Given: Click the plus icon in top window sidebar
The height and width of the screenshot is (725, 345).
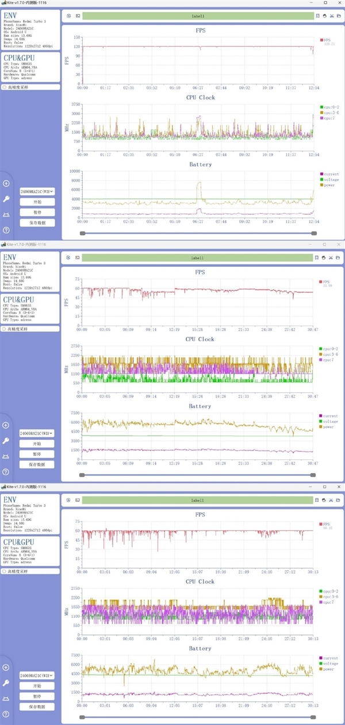Looking at the screenshot, I should point(6,184).
